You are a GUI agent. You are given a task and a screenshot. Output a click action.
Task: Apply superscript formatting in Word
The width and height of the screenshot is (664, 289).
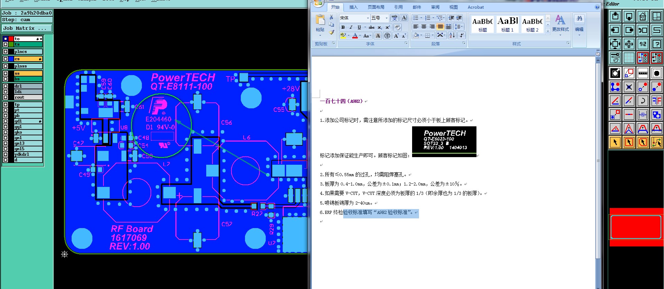(x=388, y=27)
